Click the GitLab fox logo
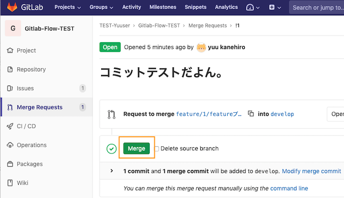Image resolution: width=344 pixels, height=198 pixels. (x=12, y=7)
